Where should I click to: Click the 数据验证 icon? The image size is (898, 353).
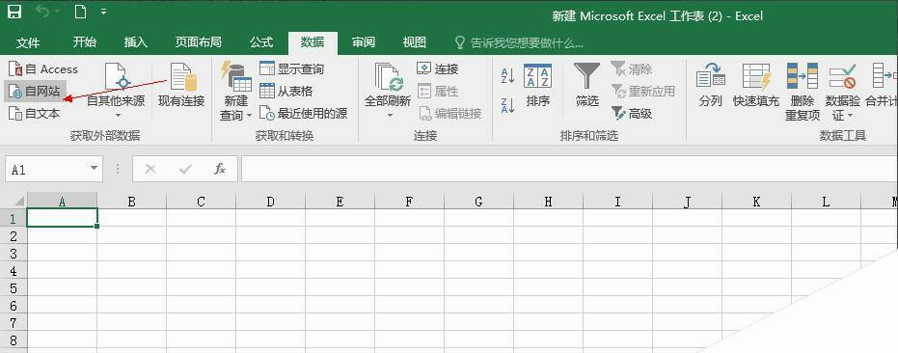(x=842, y=77)
